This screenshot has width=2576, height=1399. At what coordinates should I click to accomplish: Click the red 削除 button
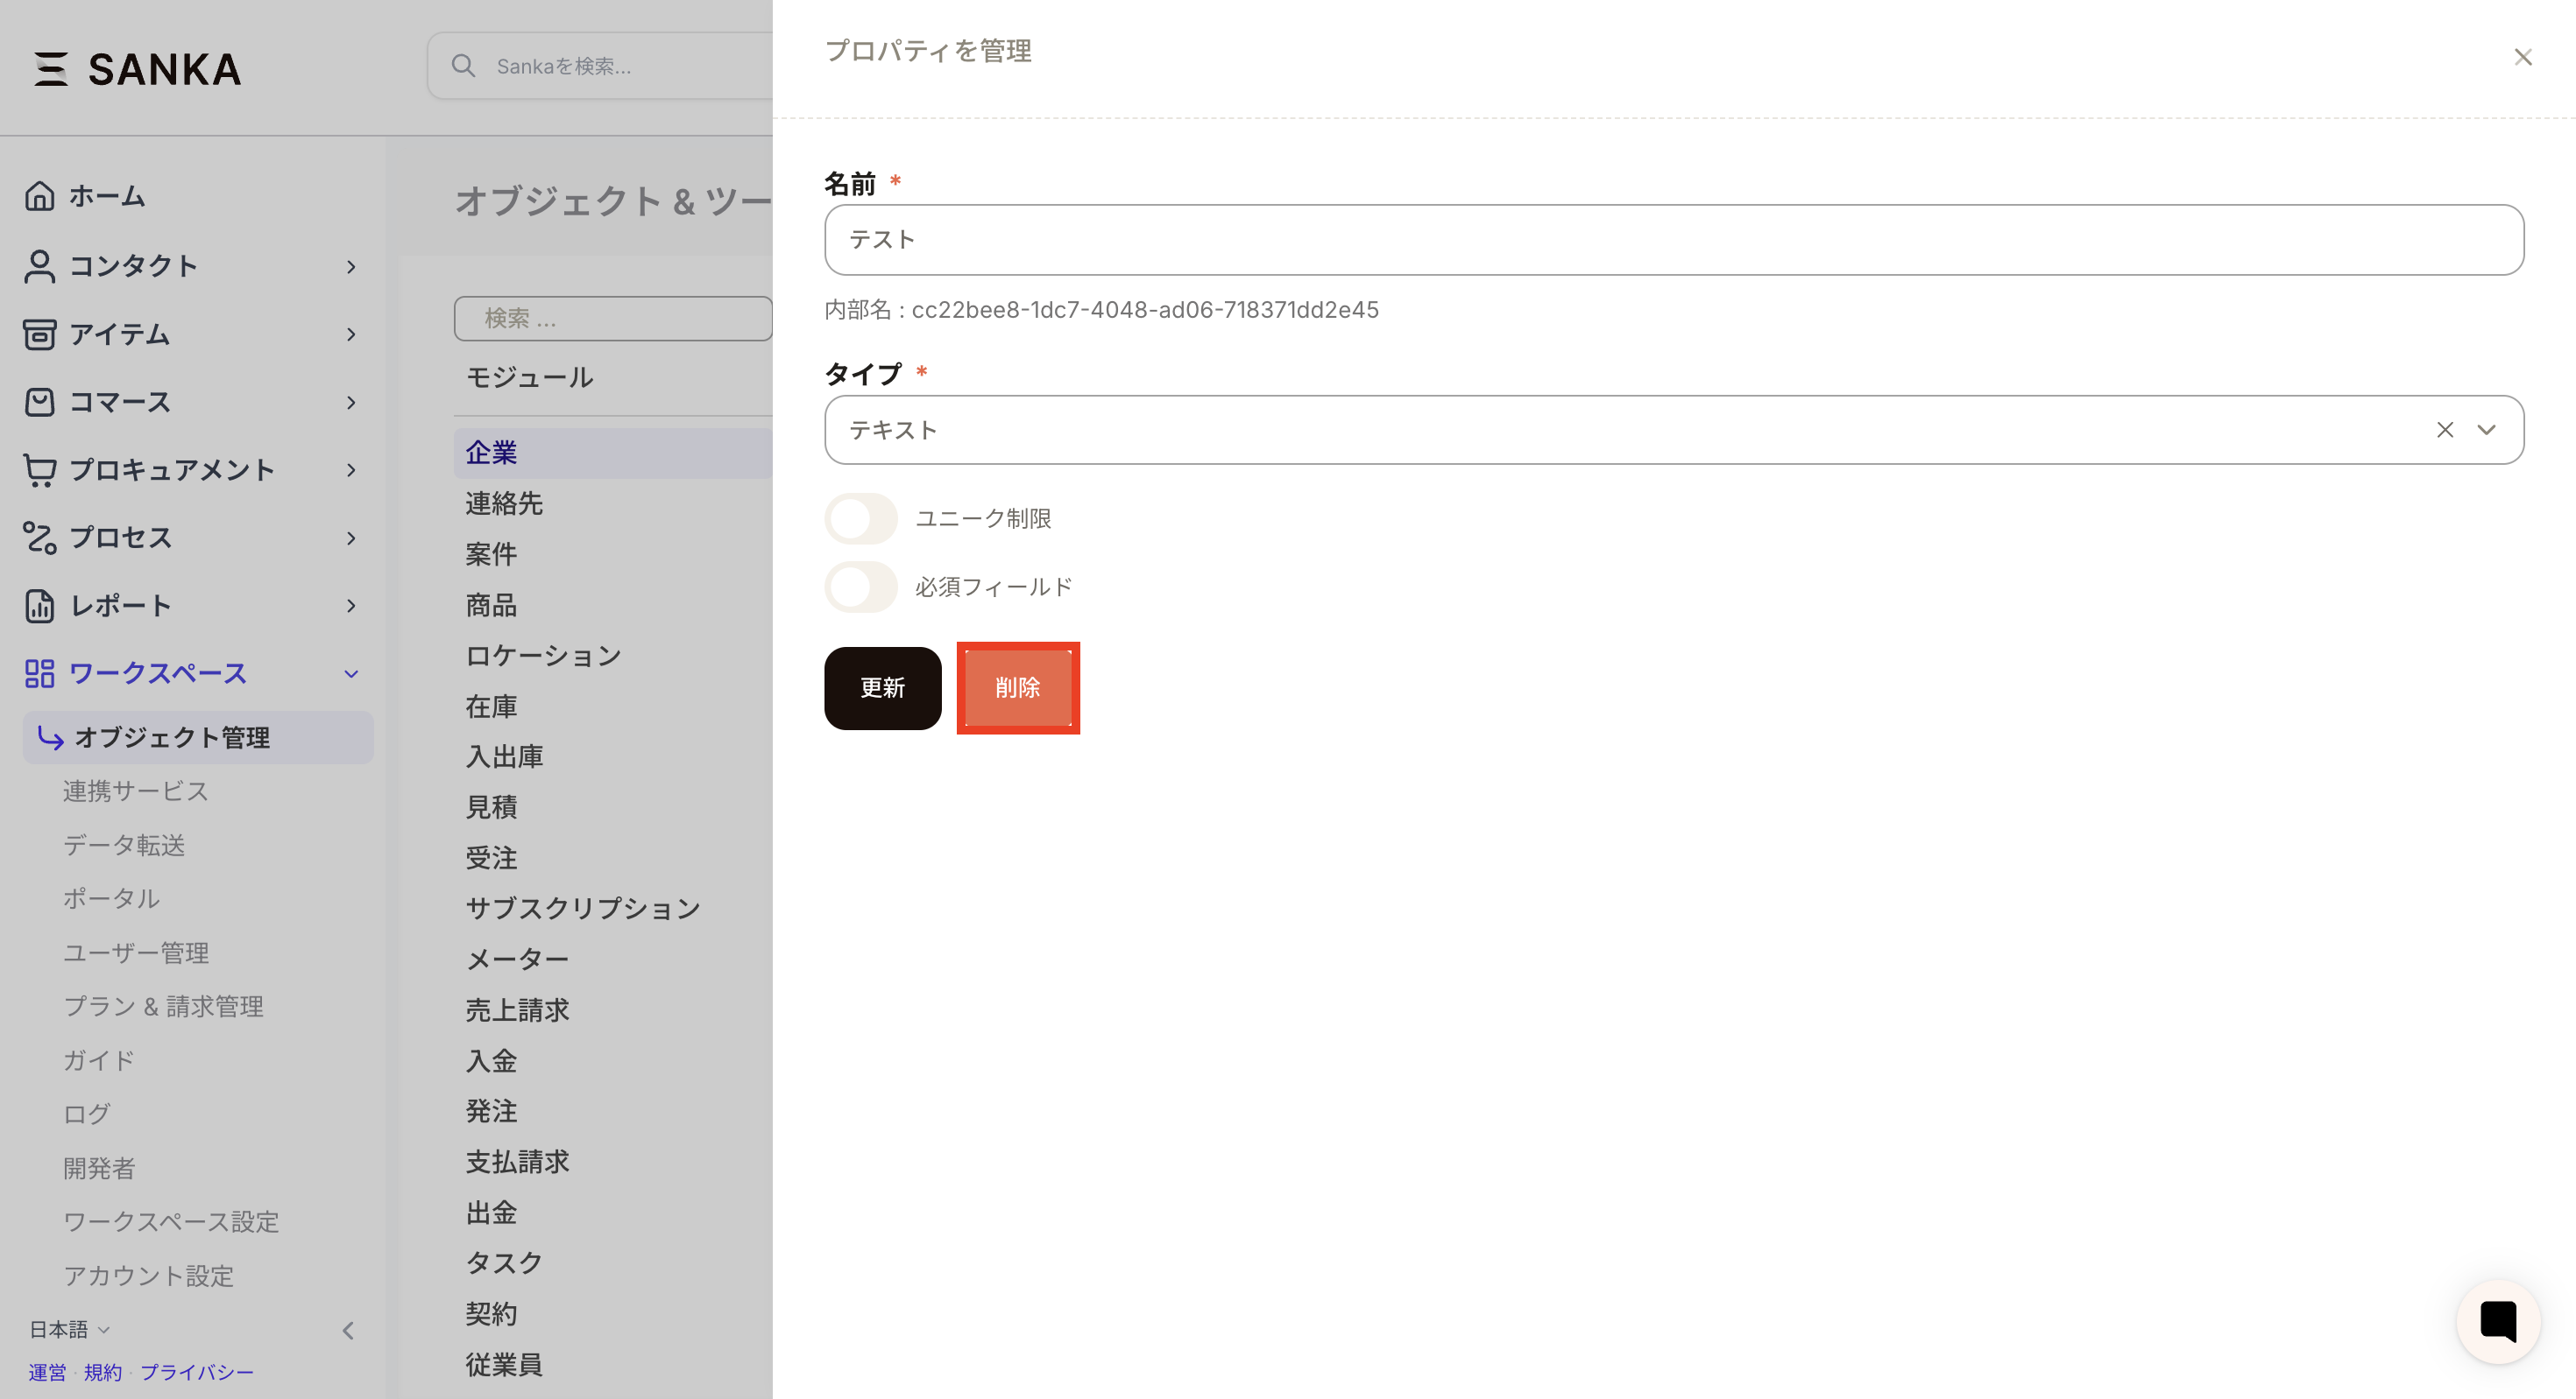[1017, 687]
